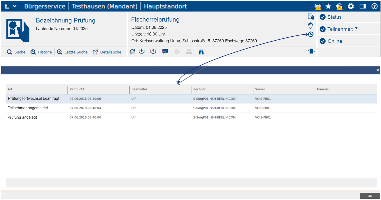The image size is (381, 200).
Task: Click the favorites star icon
Action: (328, 6)
